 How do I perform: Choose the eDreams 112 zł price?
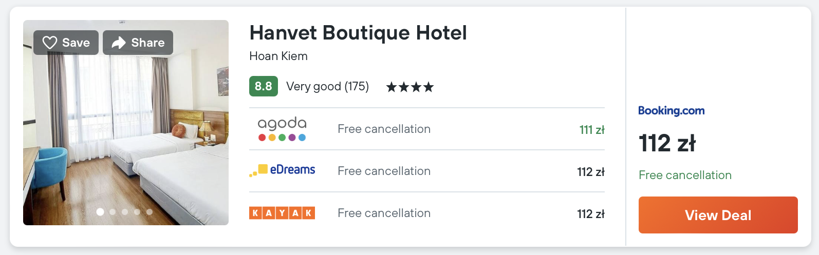click(x=590, y=172)
